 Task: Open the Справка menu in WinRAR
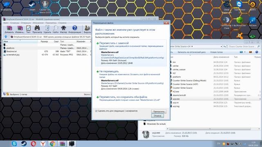tap(62, 23)
